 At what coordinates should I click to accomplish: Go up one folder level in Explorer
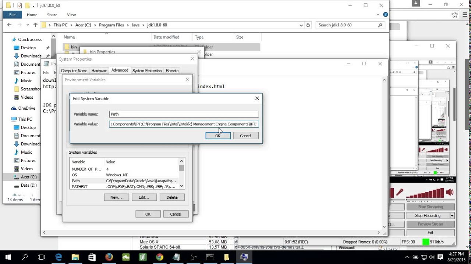point(35,25)
